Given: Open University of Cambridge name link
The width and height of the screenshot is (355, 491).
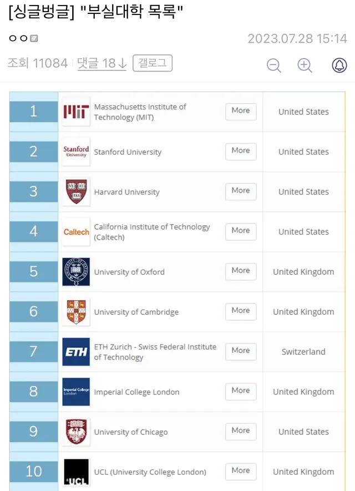Looking at the screenshot, I should [x=136, y=312].
